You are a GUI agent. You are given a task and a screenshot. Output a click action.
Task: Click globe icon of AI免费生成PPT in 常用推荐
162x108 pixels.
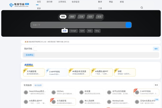click(x=26, y=102)
